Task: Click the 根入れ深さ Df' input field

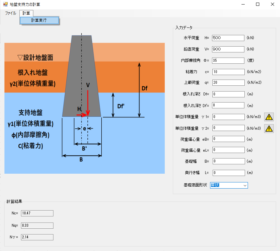Action: [x=228, y=105]
